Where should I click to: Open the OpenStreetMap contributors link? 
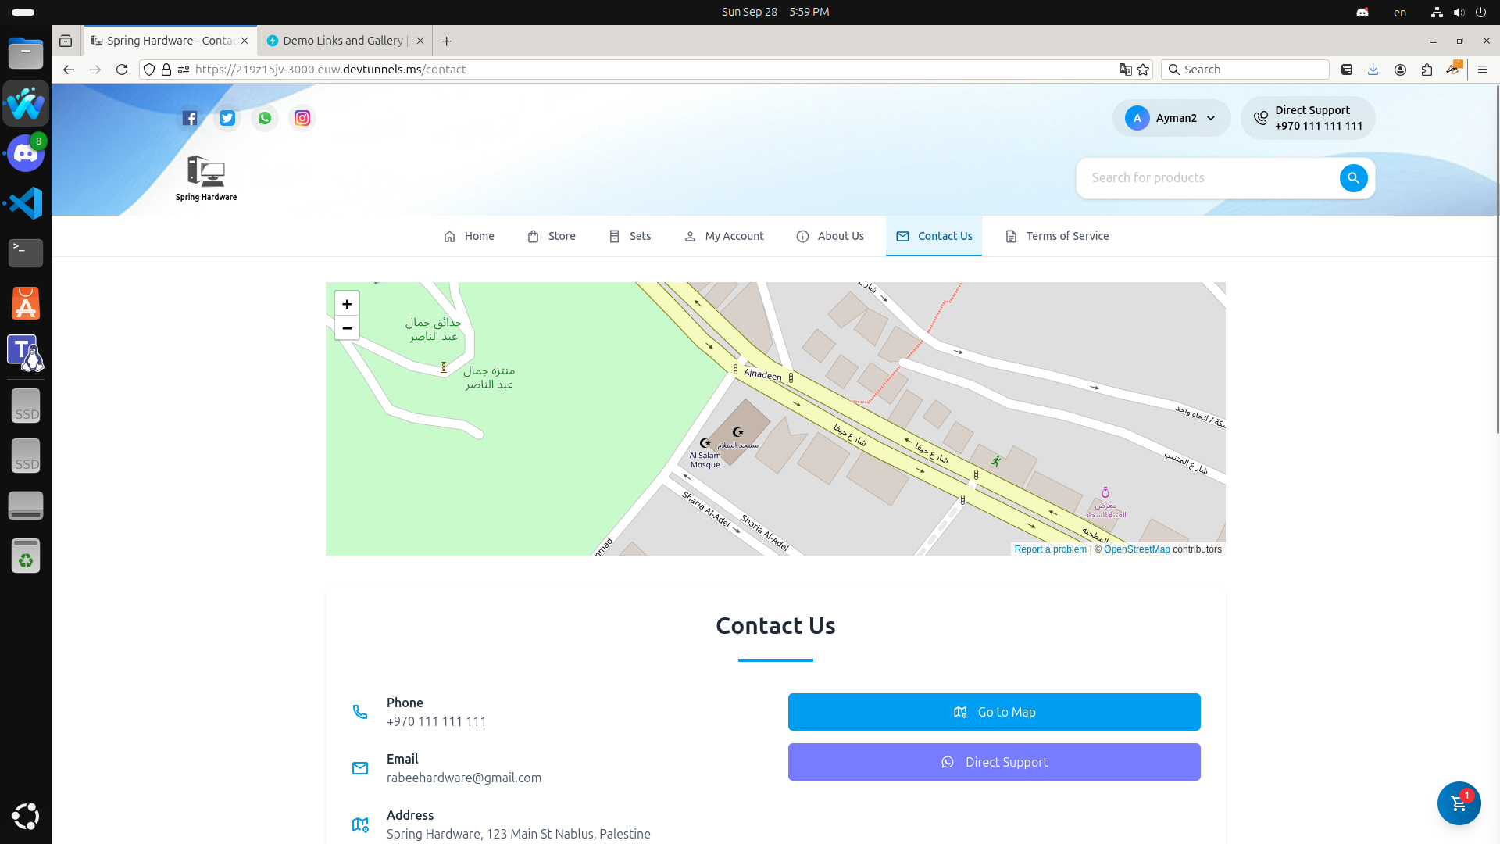click(1137, 549)
